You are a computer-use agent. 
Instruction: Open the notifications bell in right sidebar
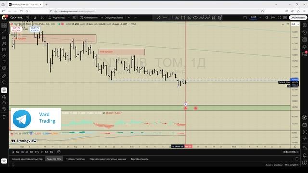[305, 155]
